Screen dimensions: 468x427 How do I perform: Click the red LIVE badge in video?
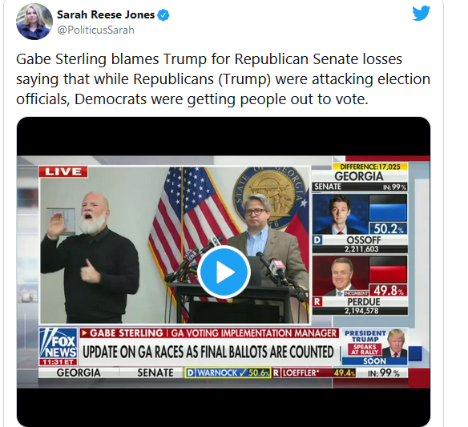[x=63, y=171]
